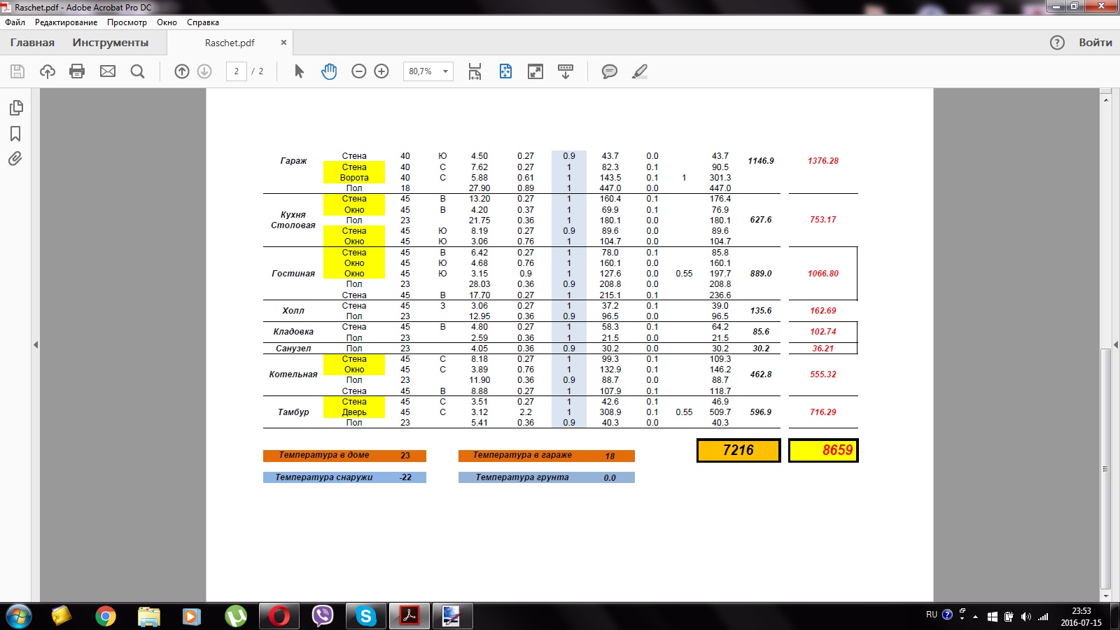Open the 80,7% zoom level dropdown
Image resolution: width=1120 pixels, height=630 pixels.
click(x=428, y=71)
